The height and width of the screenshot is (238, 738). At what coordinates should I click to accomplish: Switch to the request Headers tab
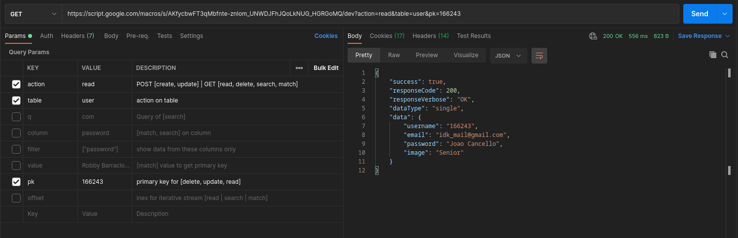pos(77,36)
